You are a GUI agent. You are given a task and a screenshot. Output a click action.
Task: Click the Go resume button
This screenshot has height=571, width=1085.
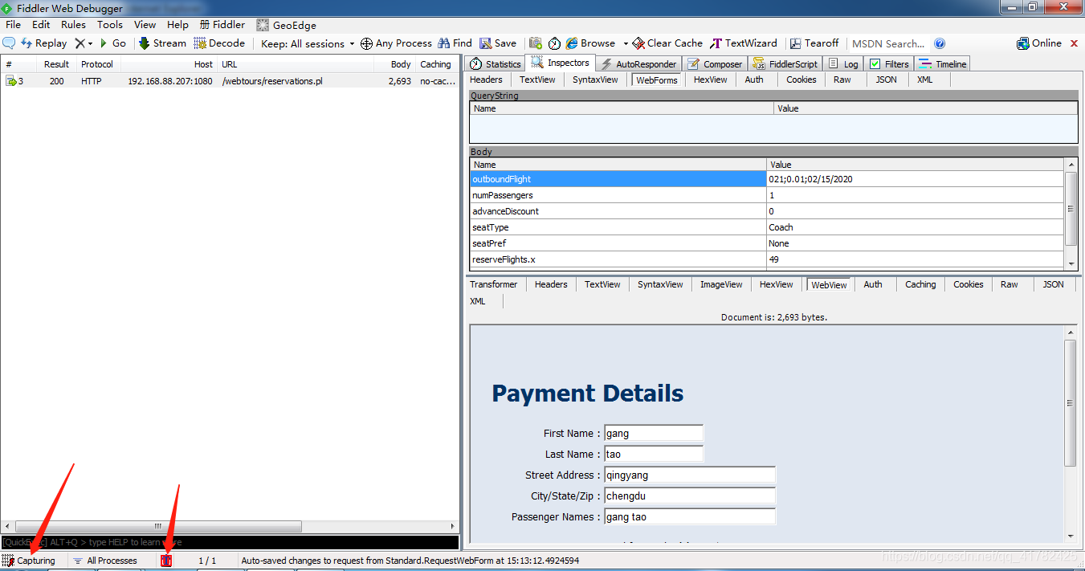click(112, 43)
